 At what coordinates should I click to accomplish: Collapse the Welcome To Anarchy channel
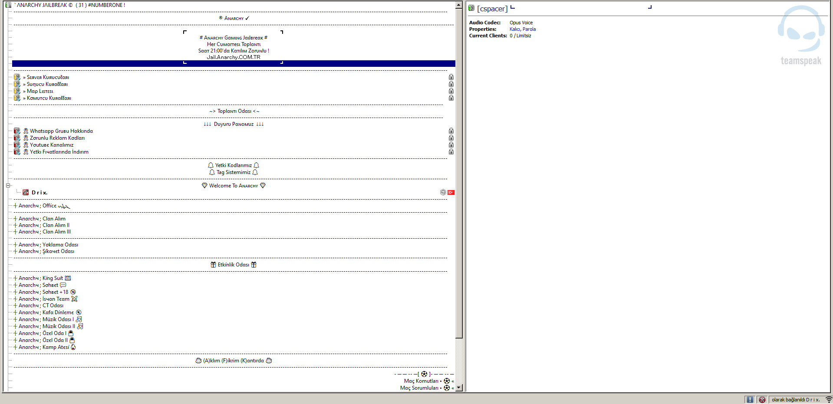8,186
